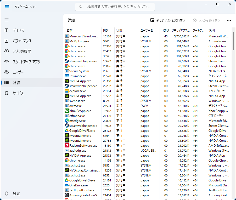Viewport: 236px width, 200px height.
Task: Open 設定 at bottom of sidebar
Action: (32, 193)
